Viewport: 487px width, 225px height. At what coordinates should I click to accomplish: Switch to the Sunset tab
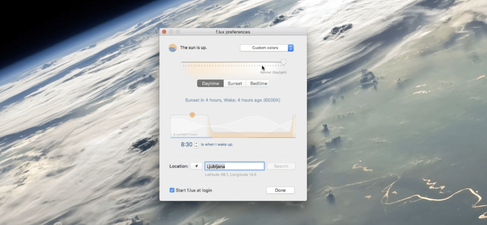(x=234, y=84)
